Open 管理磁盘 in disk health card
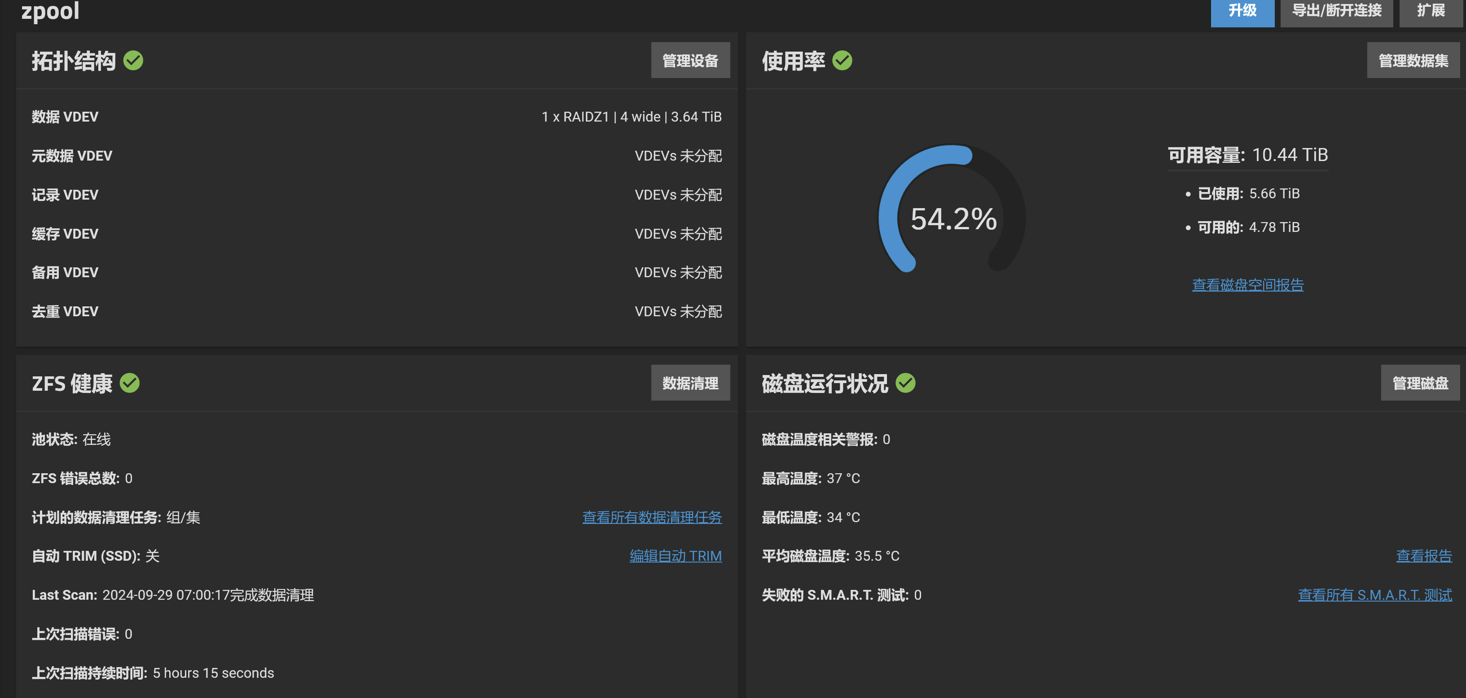The height and width of the screenshot is (698, 1466). point(1420,383)
